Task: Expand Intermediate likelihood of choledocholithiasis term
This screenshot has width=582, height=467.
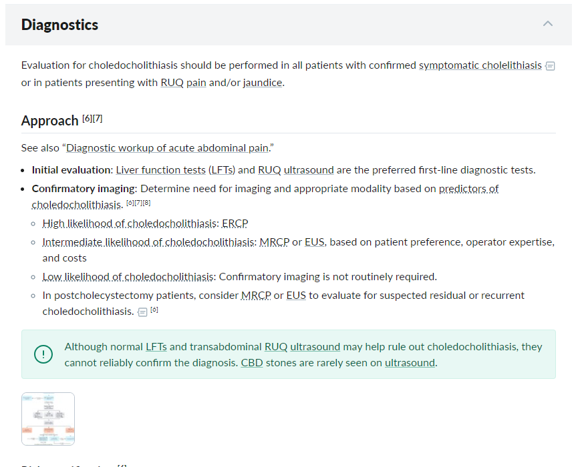Action: [149, 242]
